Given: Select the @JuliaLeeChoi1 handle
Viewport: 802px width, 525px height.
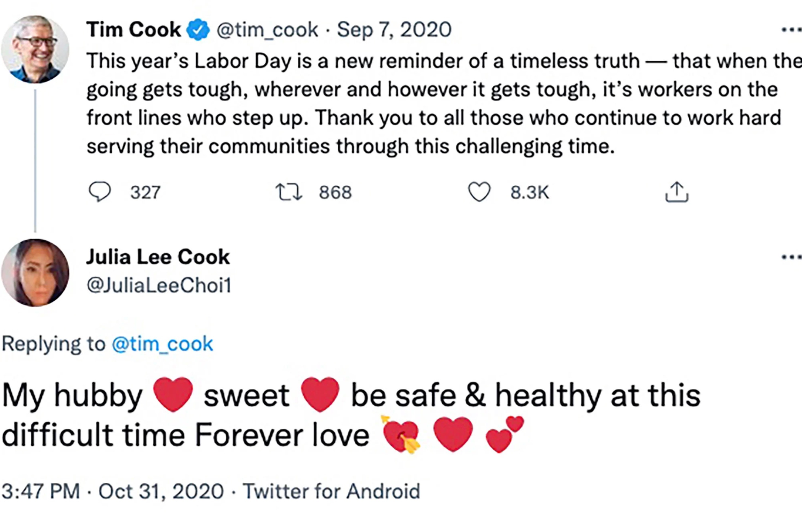Looking at the screenshot, I should pyautogui.click(x=158, y=285).
